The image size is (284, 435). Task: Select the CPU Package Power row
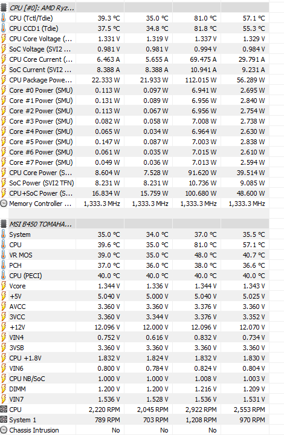point(135,80)
